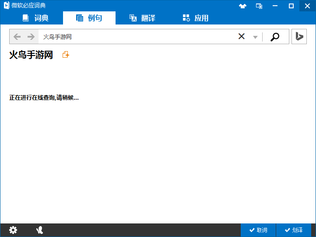316x237 pixels.
Task: Click the icon beside the settings gear
Action: click(x=39, y=230)
